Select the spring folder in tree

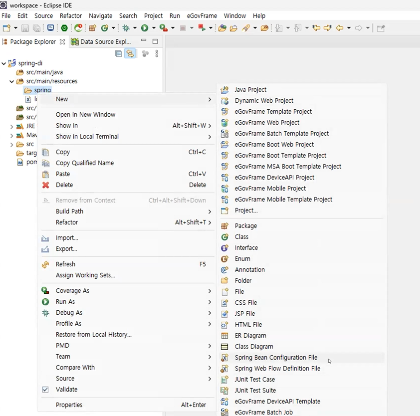point(37,90)
